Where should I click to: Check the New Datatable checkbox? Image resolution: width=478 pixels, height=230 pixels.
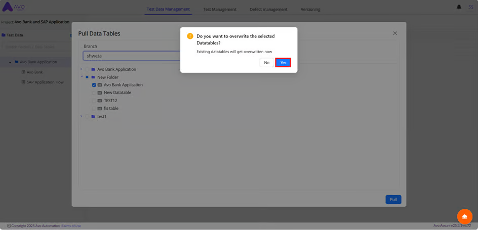click(x=94, y=93)
